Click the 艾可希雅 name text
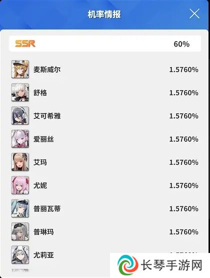The width and height of the screenshot is (210, 278). tap(47, 116)
